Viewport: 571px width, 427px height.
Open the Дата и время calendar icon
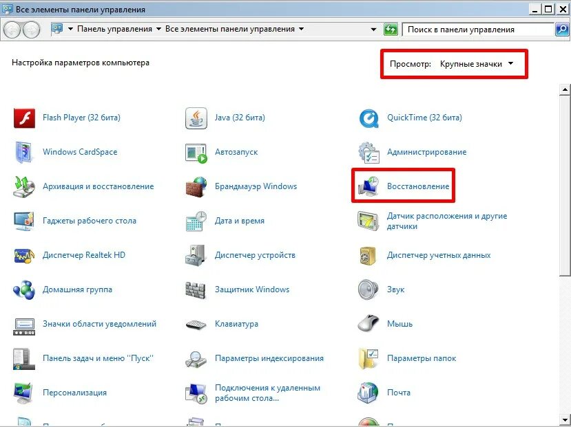point(196,221)
